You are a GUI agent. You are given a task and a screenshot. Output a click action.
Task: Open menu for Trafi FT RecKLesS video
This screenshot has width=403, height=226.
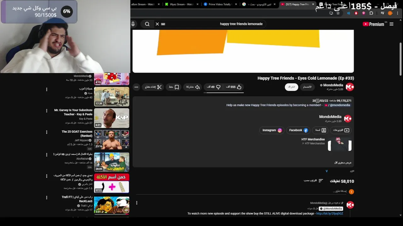(47, 198)
